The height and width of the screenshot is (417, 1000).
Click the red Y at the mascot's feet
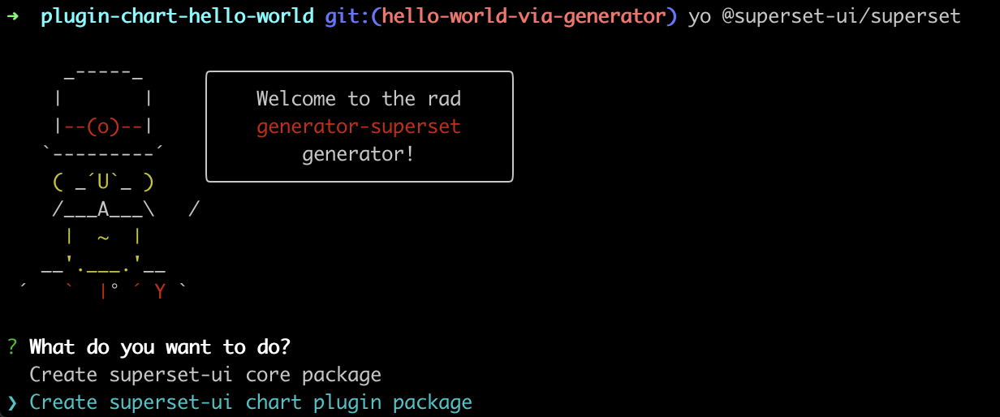pos(160,291)
